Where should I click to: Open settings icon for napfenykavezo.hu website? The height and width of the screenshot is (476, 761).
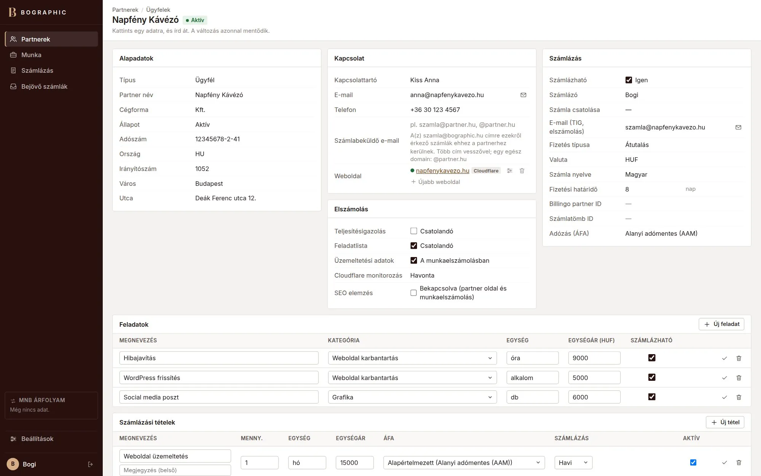pos(509,171)
